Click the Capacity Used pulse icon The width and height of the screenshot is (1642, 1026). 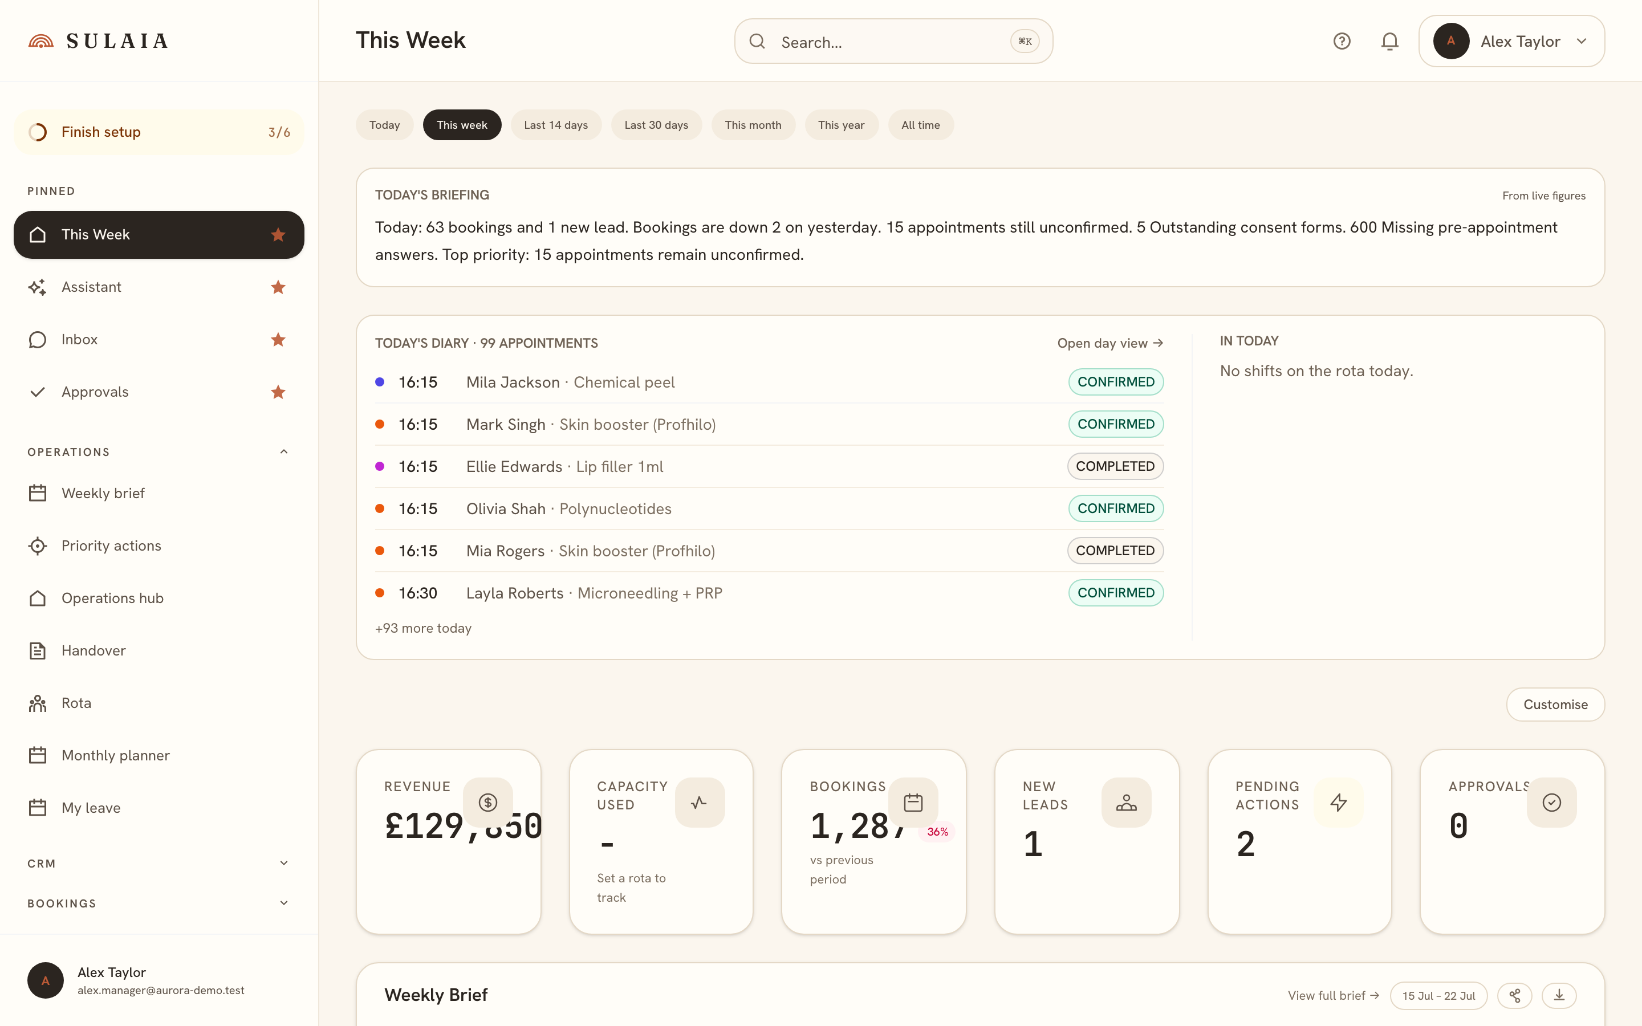700,802
